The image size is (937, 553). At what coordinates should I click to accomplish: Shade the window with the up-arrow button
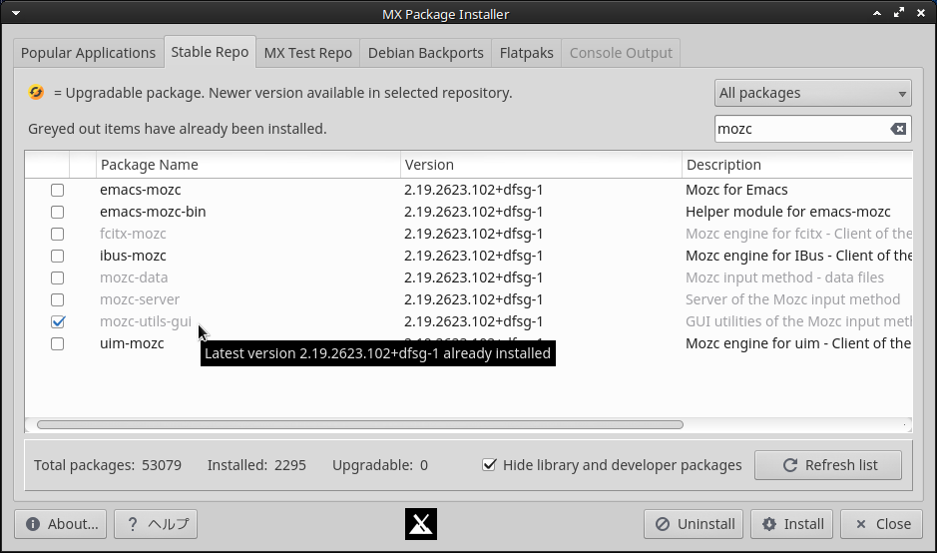(877, 13)
